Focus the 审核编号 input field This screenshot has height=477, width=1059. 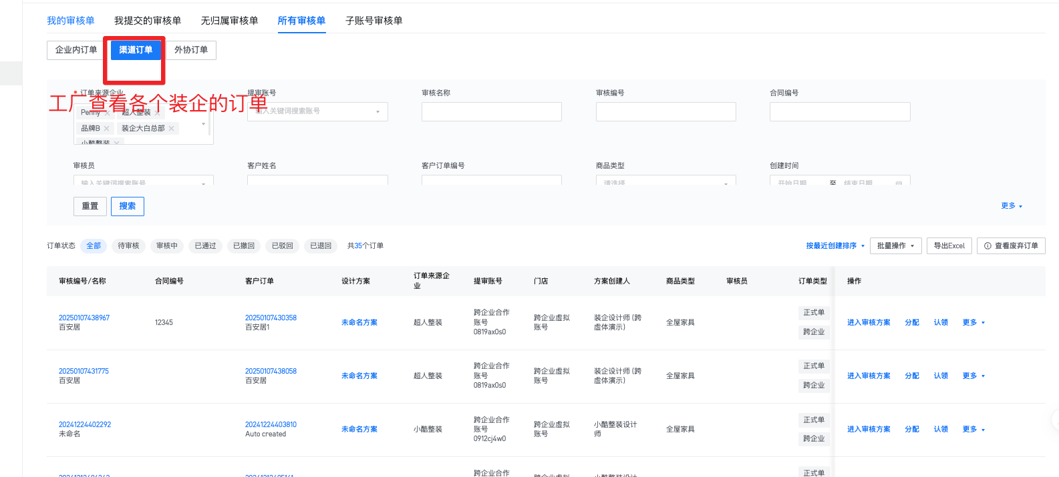(665, 112)
